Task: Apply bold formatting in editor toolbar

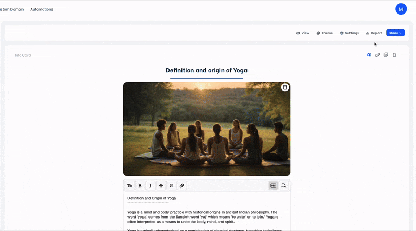Action: 140,186
